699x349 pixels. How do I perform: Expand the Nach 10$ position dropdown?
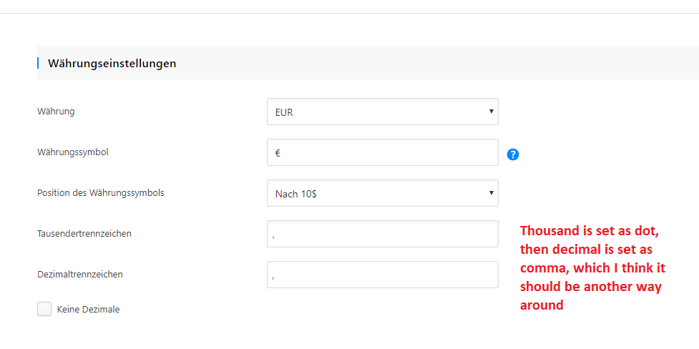click(382, 193)
